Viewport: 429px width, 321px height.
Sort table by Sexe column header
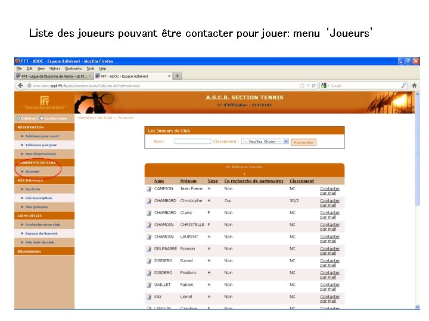point(213,181)
